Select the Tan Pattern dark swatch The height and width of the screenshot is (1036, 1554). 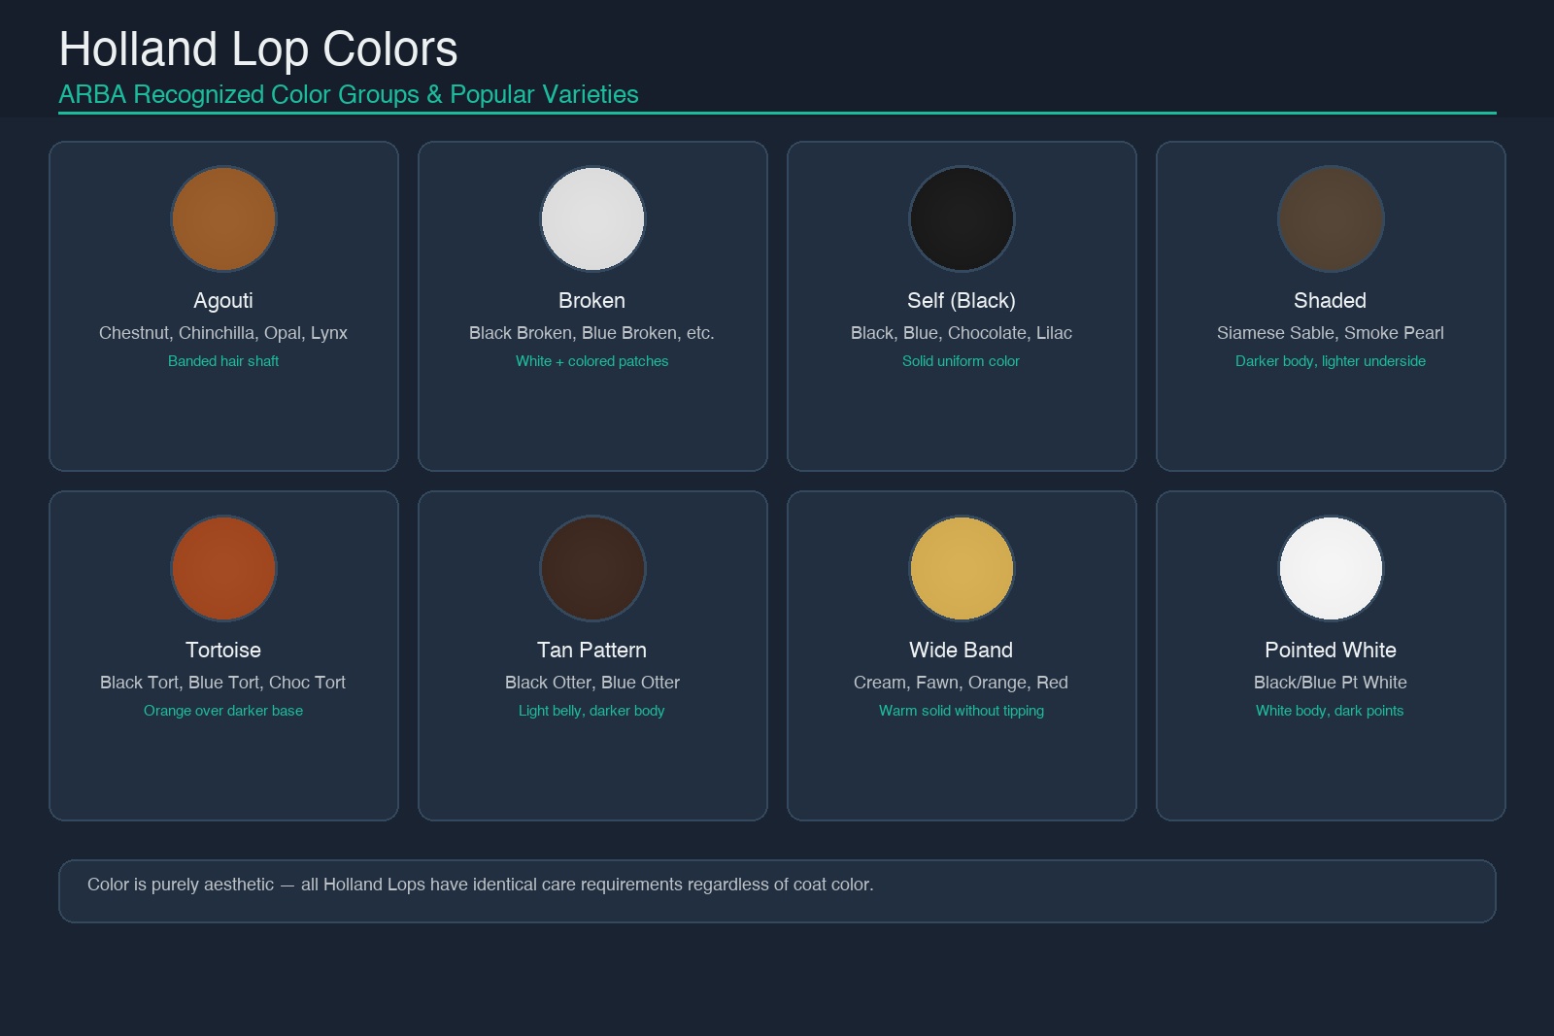pyautogui.click(x=592, y=568)
